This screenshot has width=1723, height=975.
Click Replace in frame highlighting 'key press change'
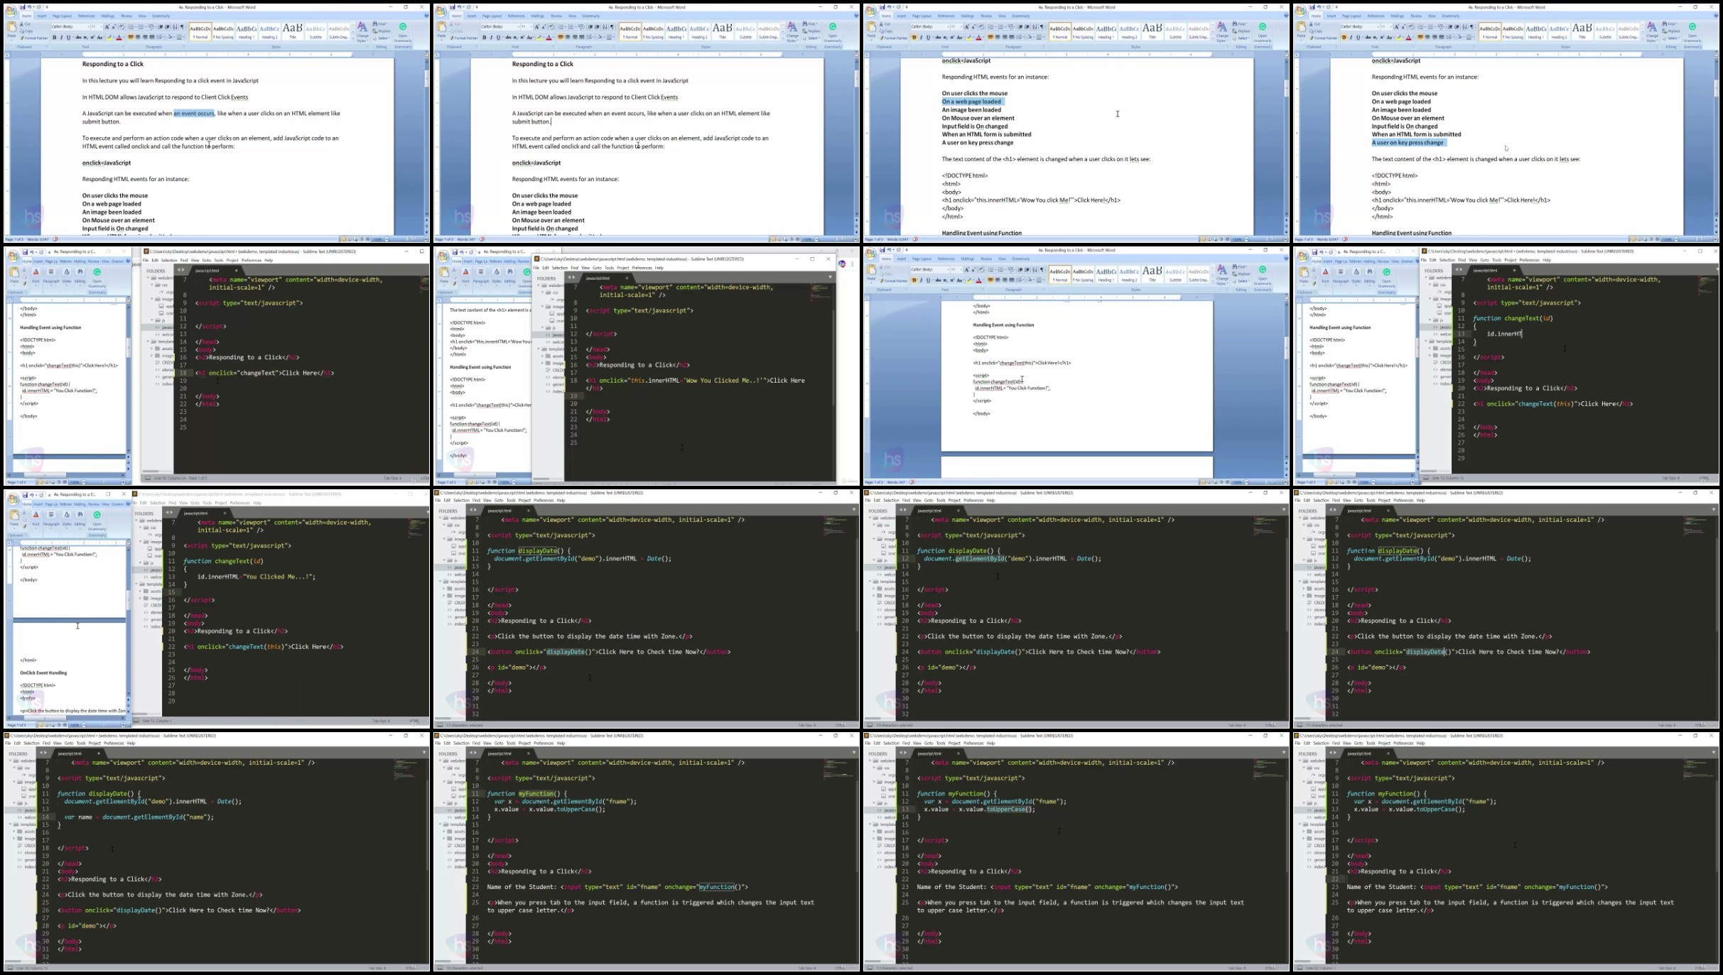pyautogui.click(x=1671, y=31)
